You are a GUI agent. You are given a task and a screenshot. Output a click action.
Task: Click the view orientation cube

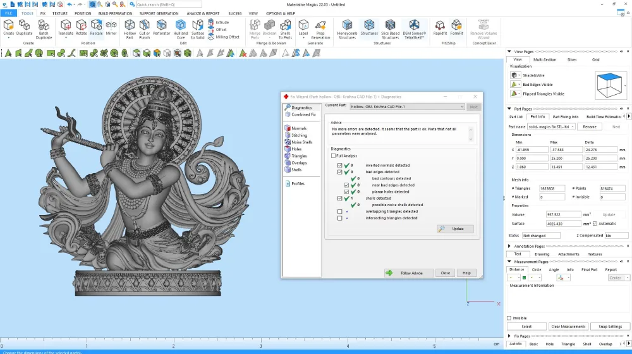pos(609,85)
